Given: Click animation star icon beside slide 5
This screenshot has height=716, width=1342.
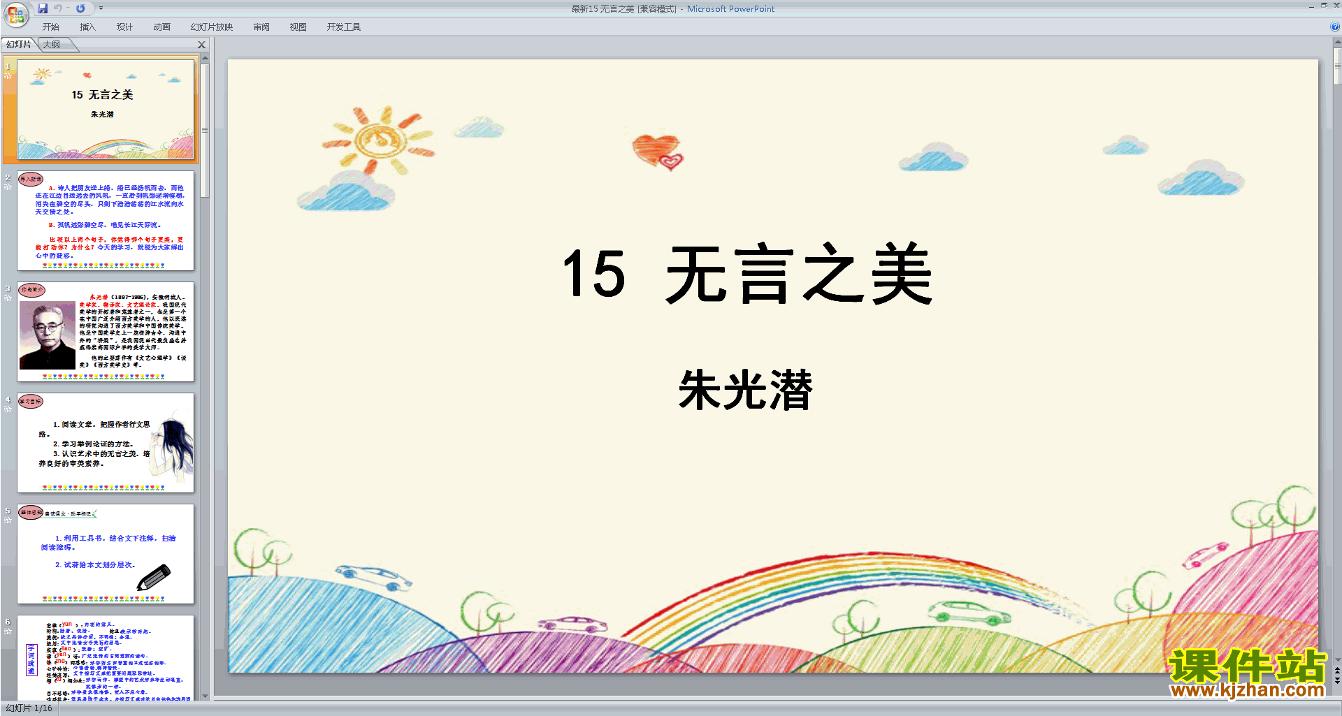Looking at the screenshot, I should click(x=8, y=520).
